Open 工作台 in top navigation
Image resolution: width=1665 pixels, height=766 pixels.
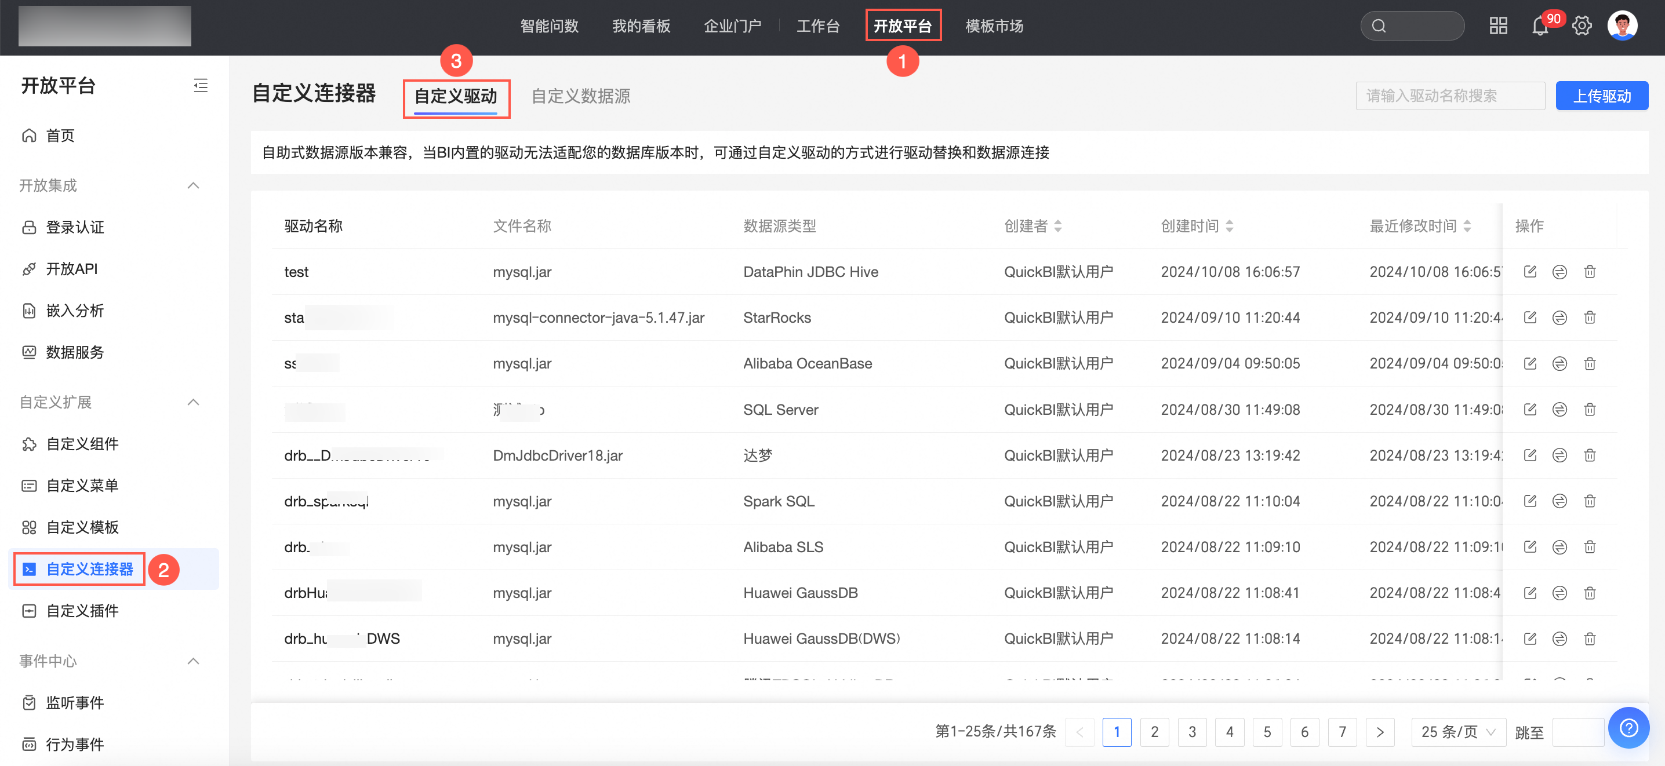(817, 26)
